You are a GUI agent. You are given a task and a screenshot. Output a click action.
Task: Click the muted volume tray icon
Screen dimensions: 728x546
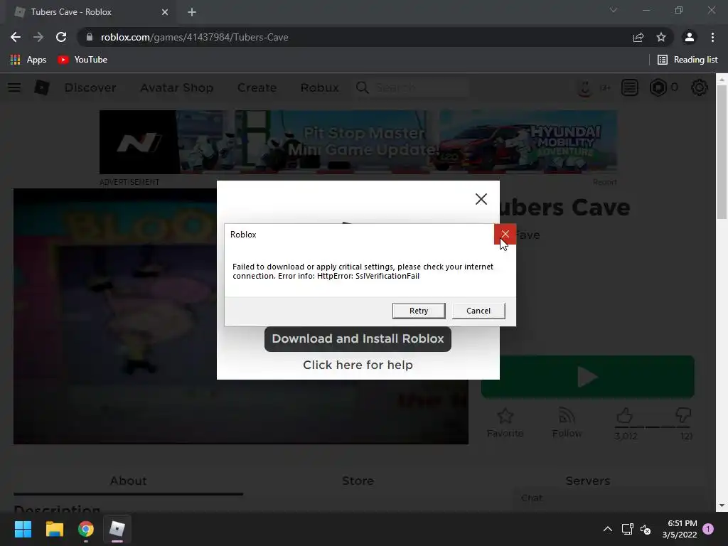pos(646,529)
